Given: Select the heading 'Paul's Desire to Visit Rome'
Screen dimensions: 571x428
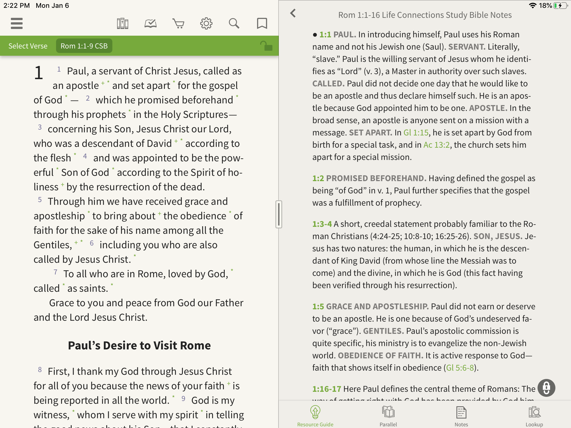Looking at the screenshot, I should click(x=139, y=345).
